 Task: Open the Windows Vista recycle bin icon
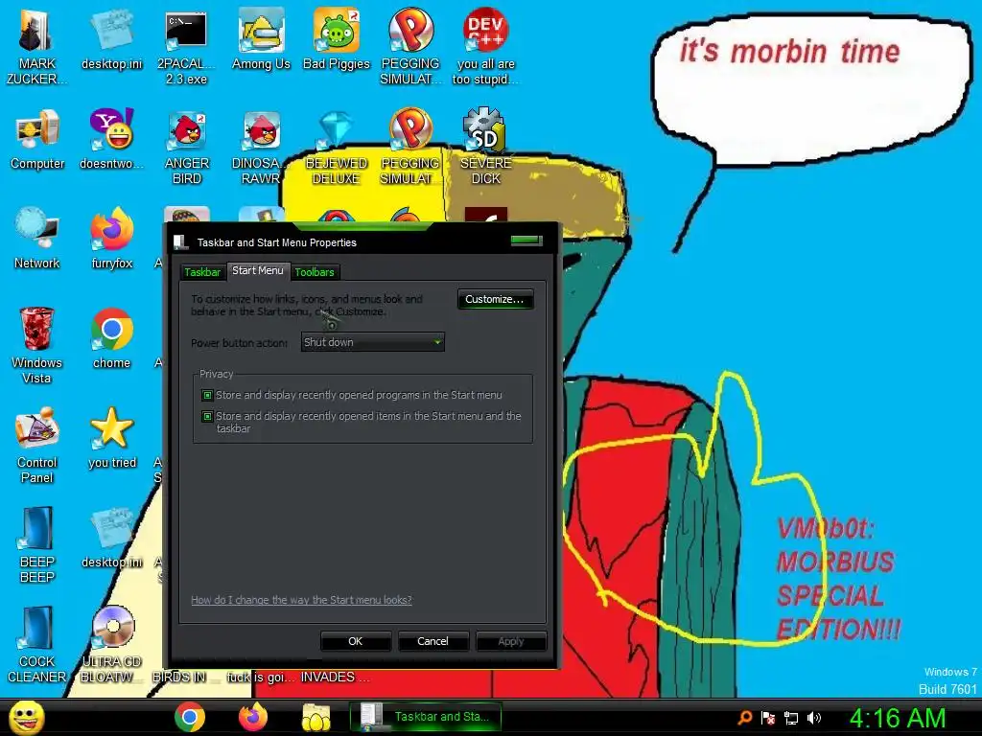(x=36, y=345)
